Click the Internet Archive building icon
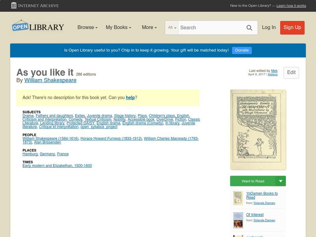 coord(15,6)
